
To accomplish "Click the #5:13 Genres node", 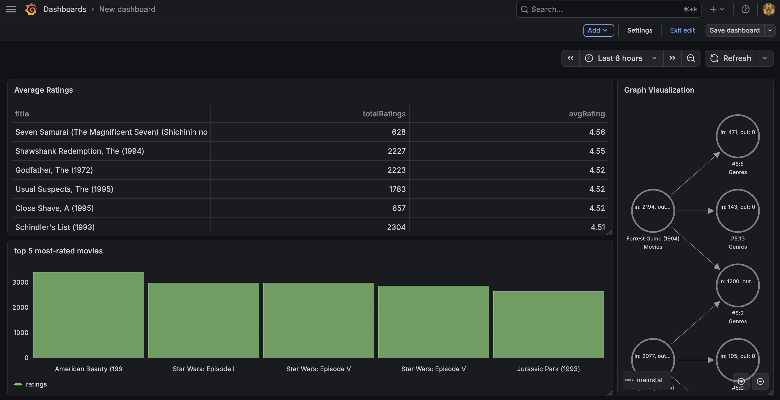I will [x=738, y=211].
